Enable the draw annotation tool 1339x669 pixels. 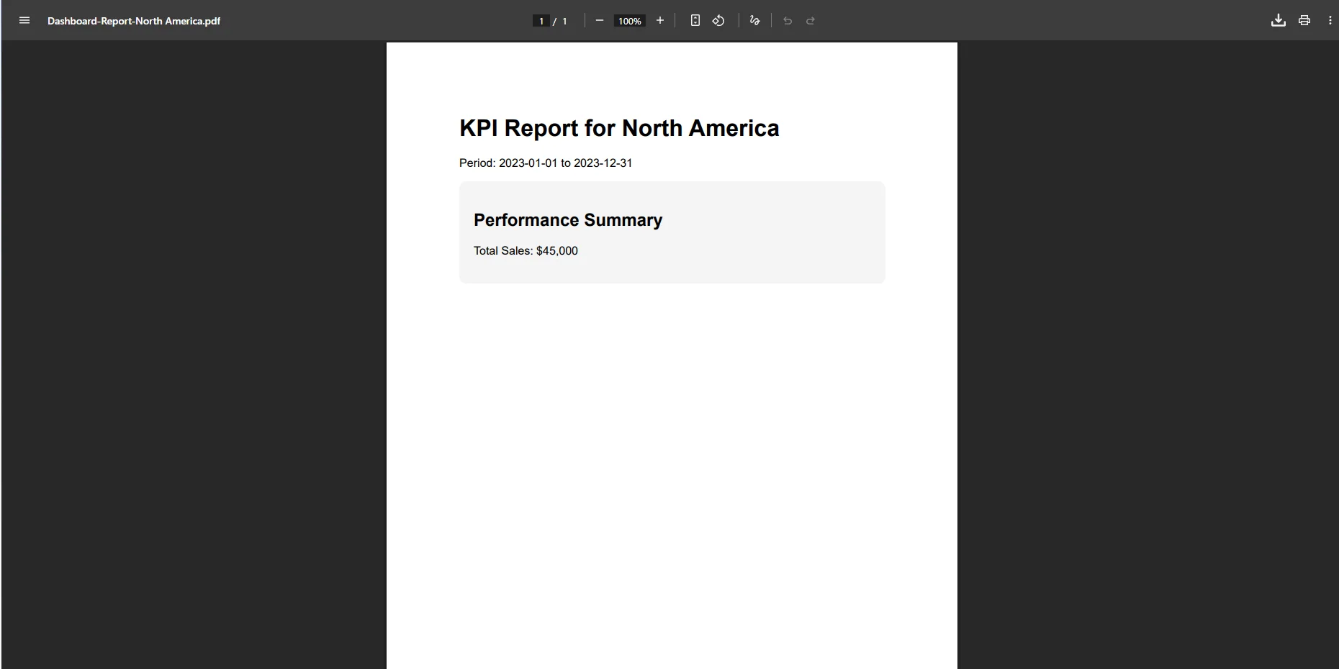[x=754, y=20]
